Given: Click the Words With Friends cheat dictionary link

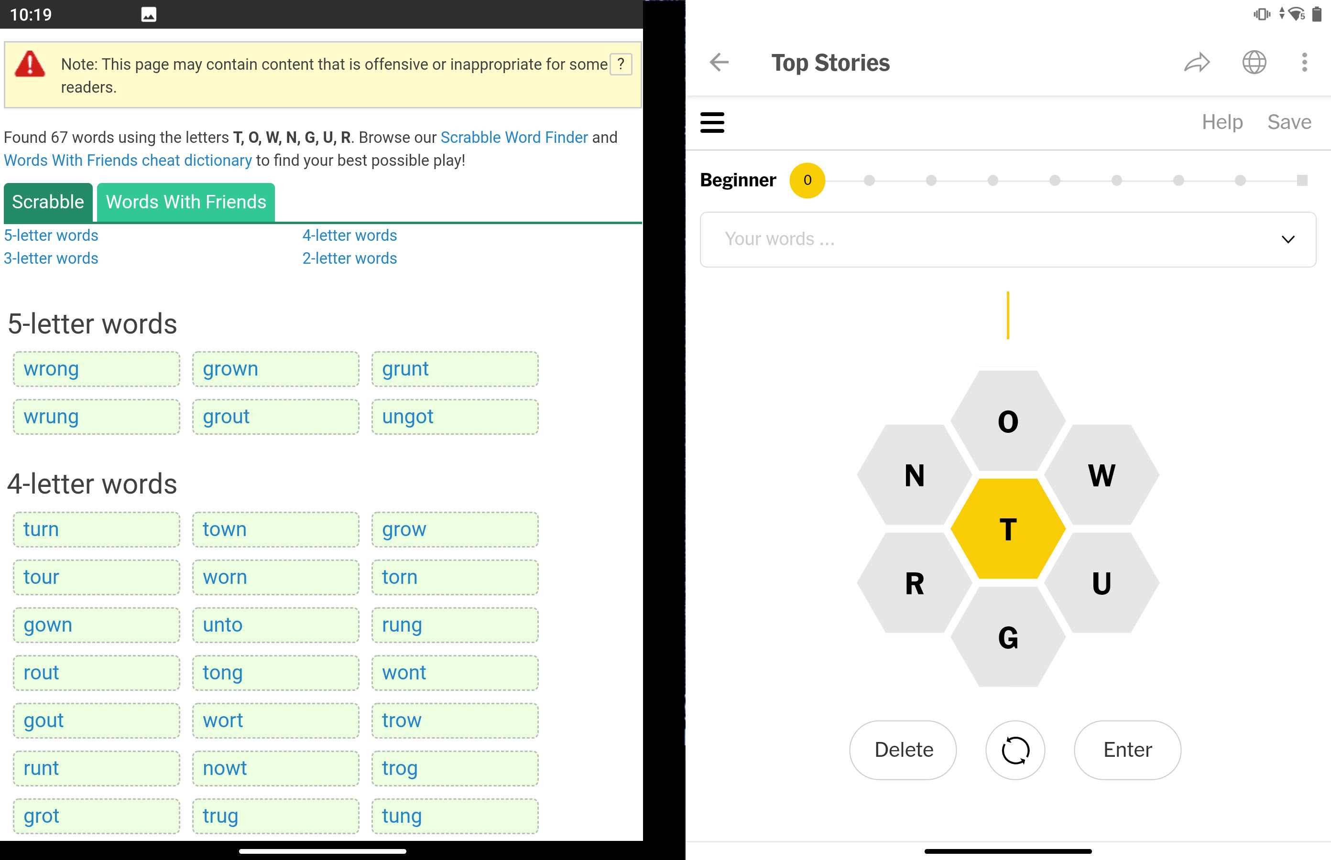Looking at the screenshot, I should coord(128,160).
